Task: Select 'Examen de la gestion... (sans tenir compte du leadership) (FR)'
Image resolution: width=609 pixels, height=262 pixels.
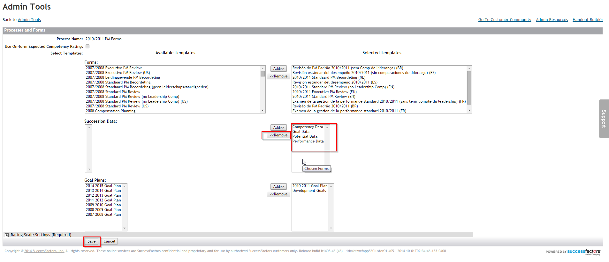Action: click(x=379, y=101)
